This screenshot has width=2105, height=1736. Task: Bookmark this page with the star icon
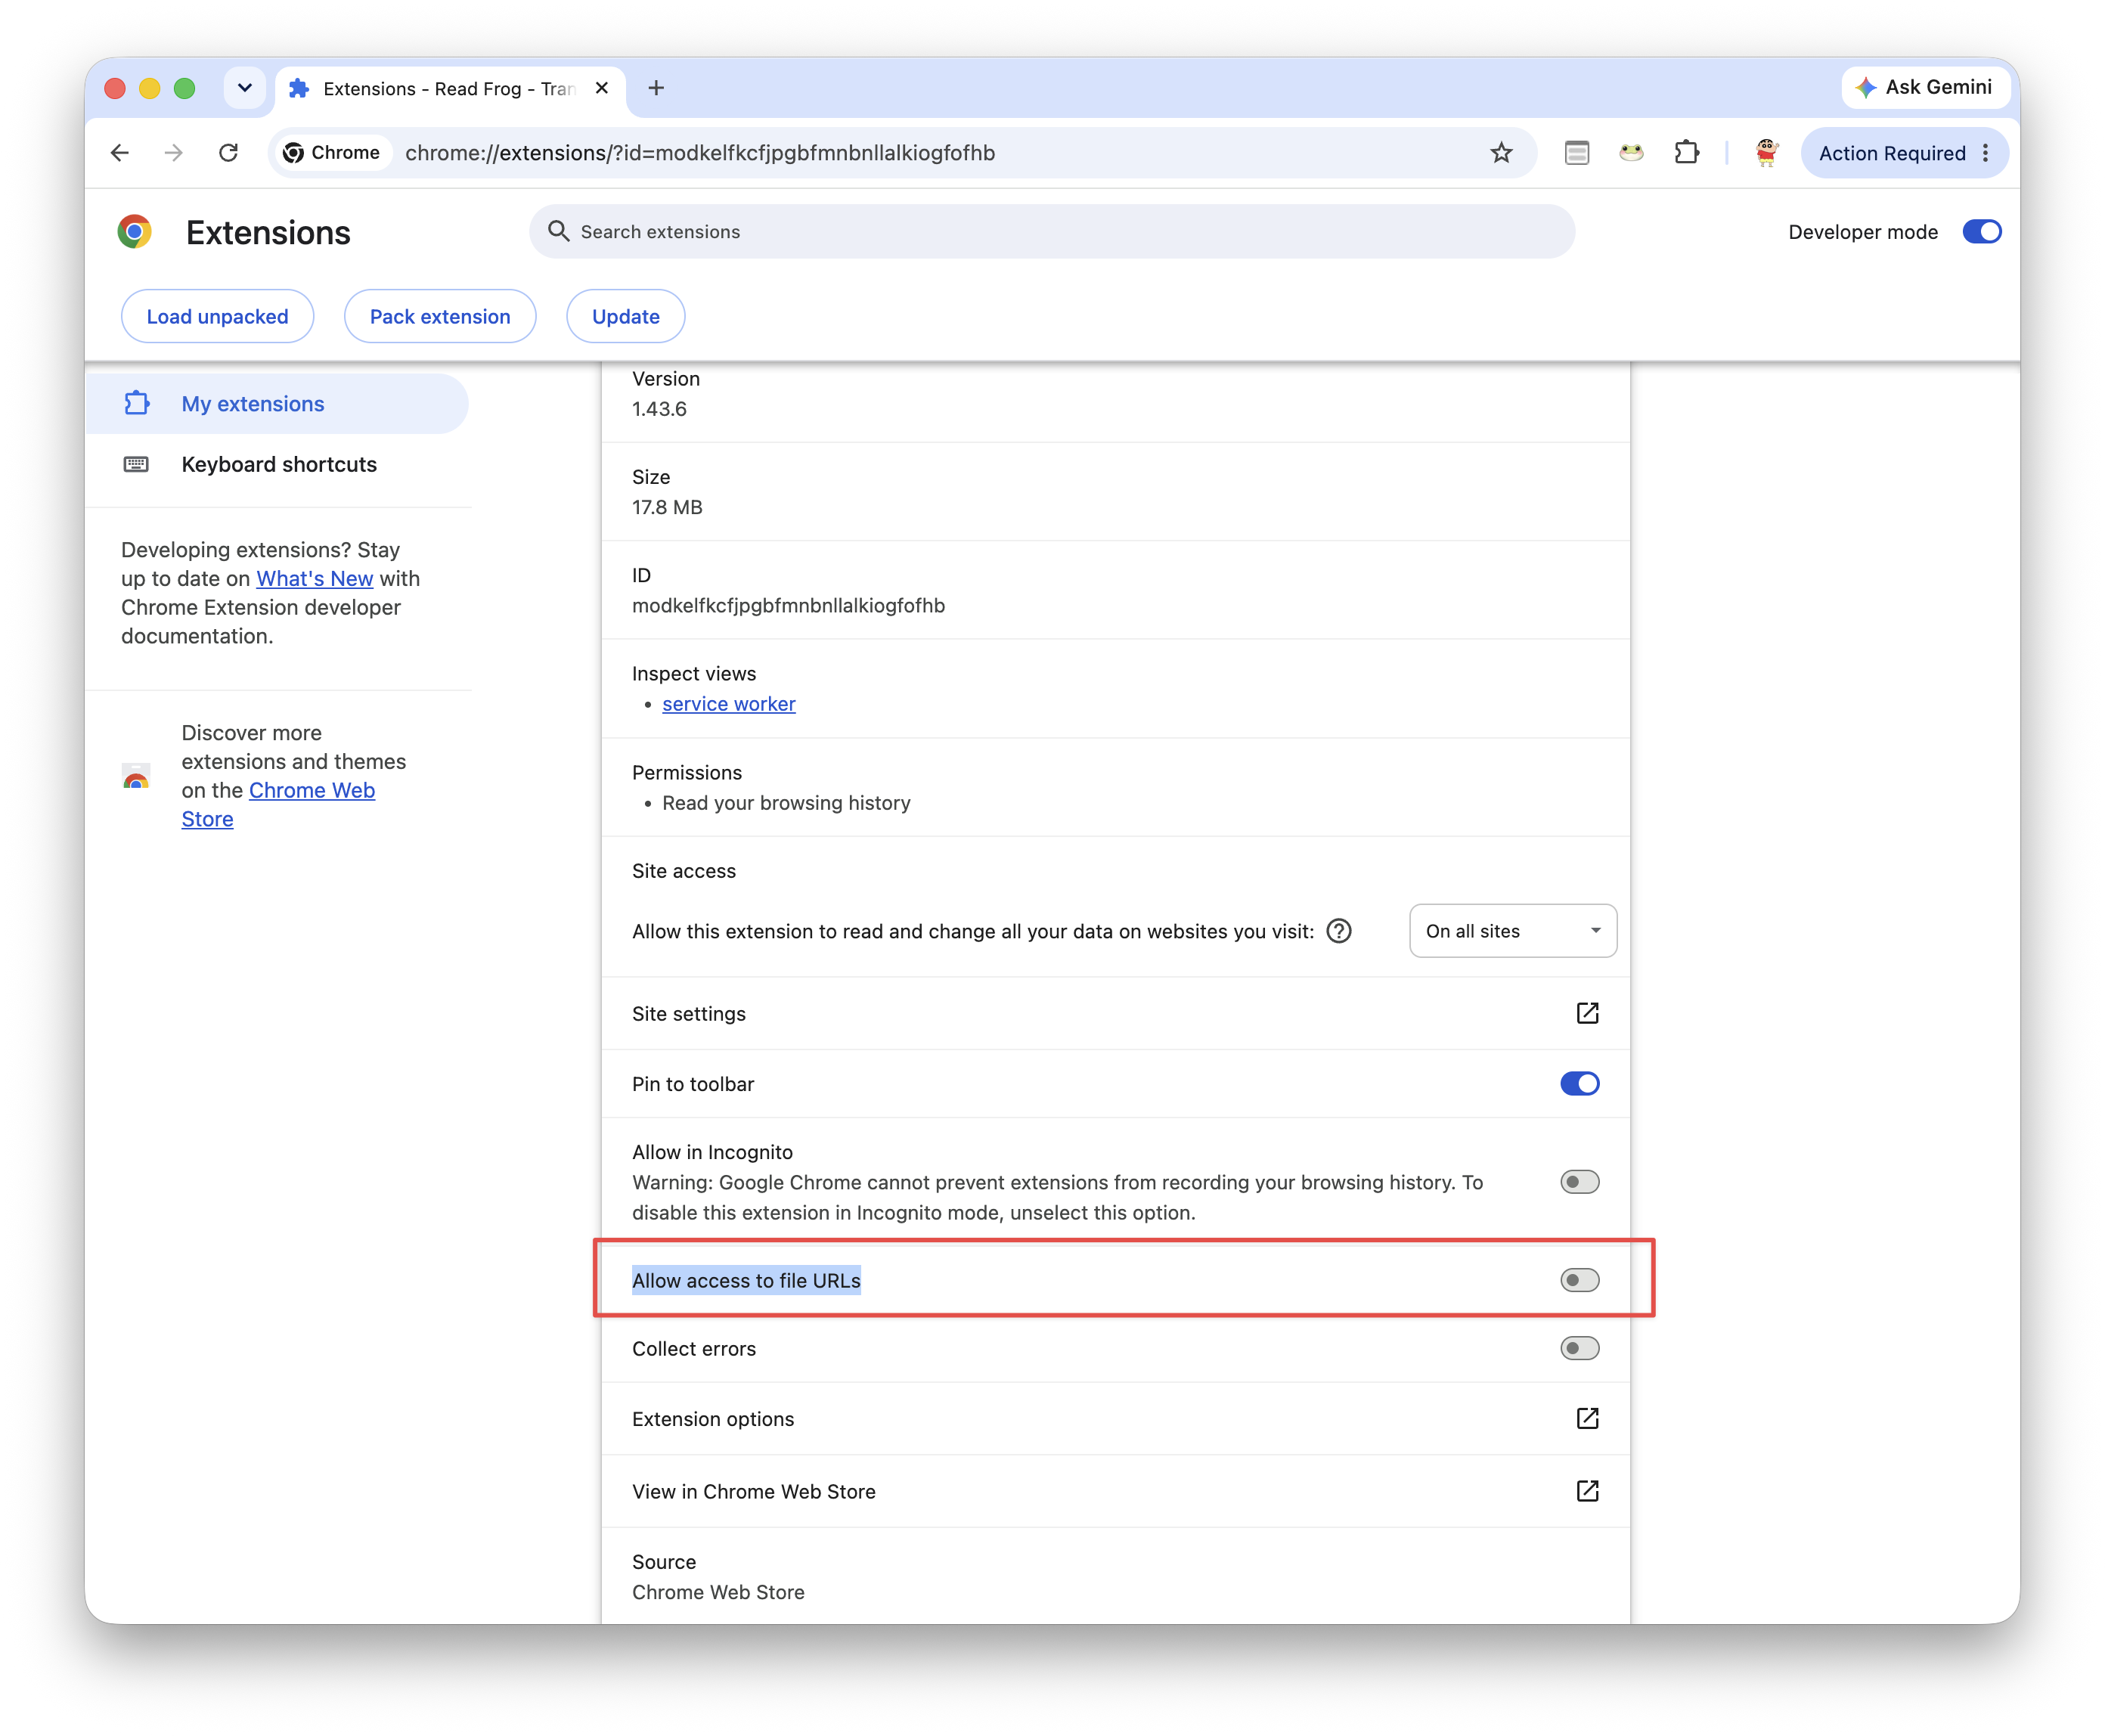click(1500, 152)
